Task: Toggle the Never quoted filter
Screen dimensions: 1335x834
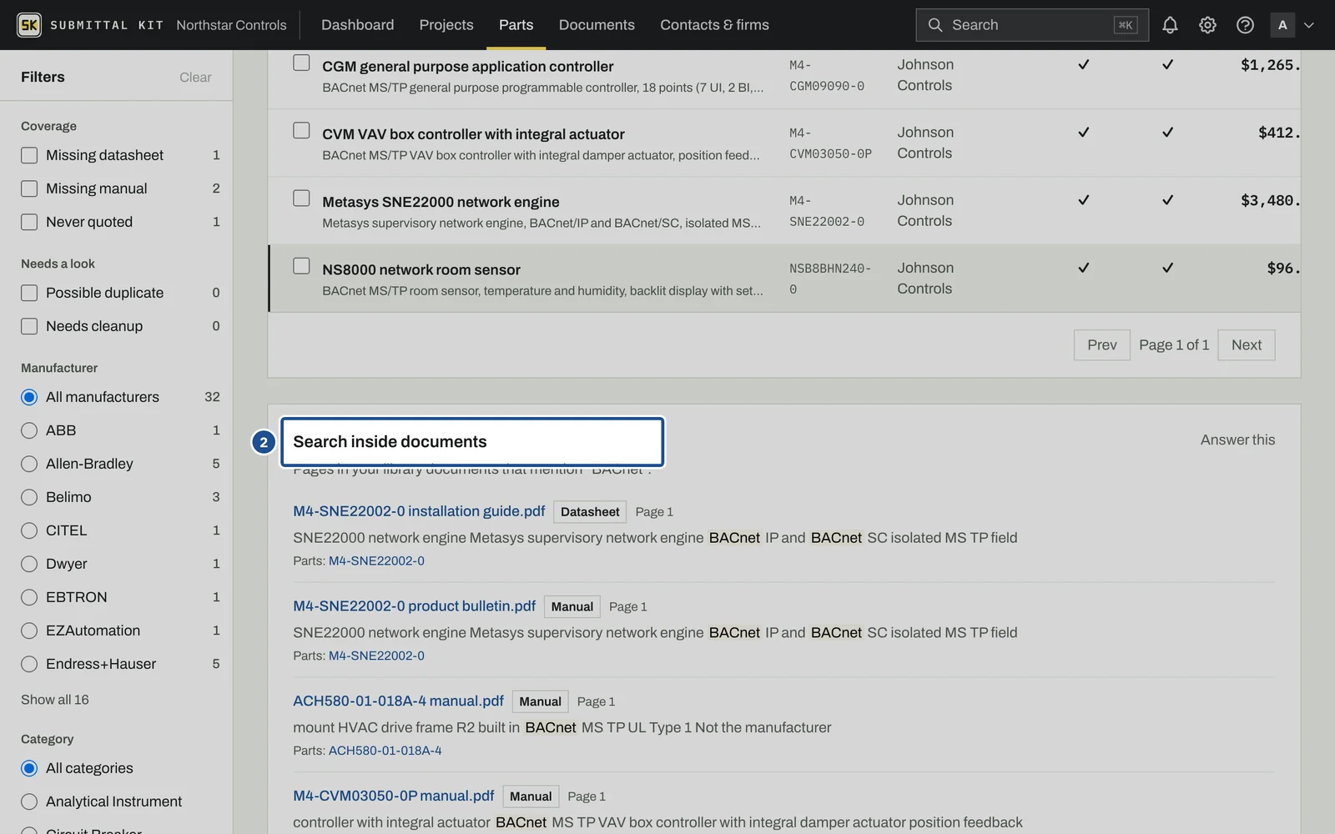Action: click(29, 222)
